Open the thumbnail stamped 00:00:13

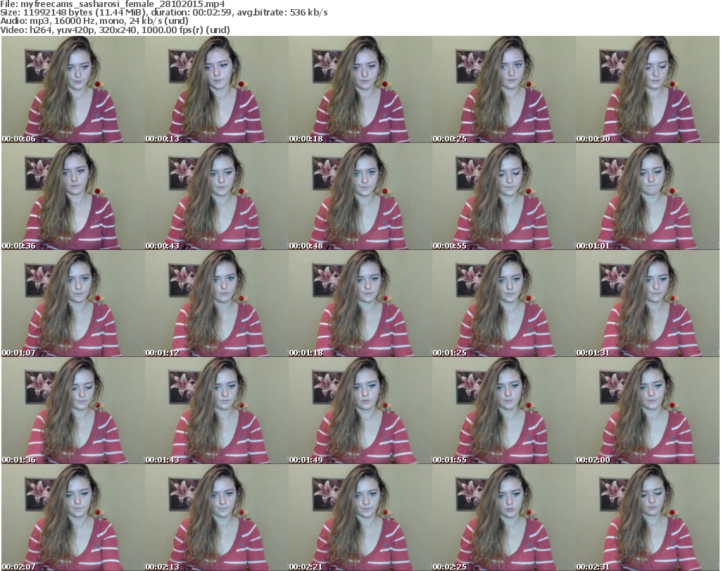click(x=217, y=89)
